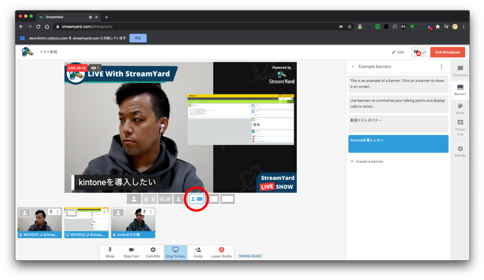Open options menu on shared screen thumbnail

(x=104, y=212)
